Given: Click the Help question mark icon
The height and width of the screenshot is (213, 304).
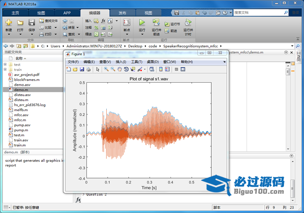Looking at the screenshot, I should (225, 13).
